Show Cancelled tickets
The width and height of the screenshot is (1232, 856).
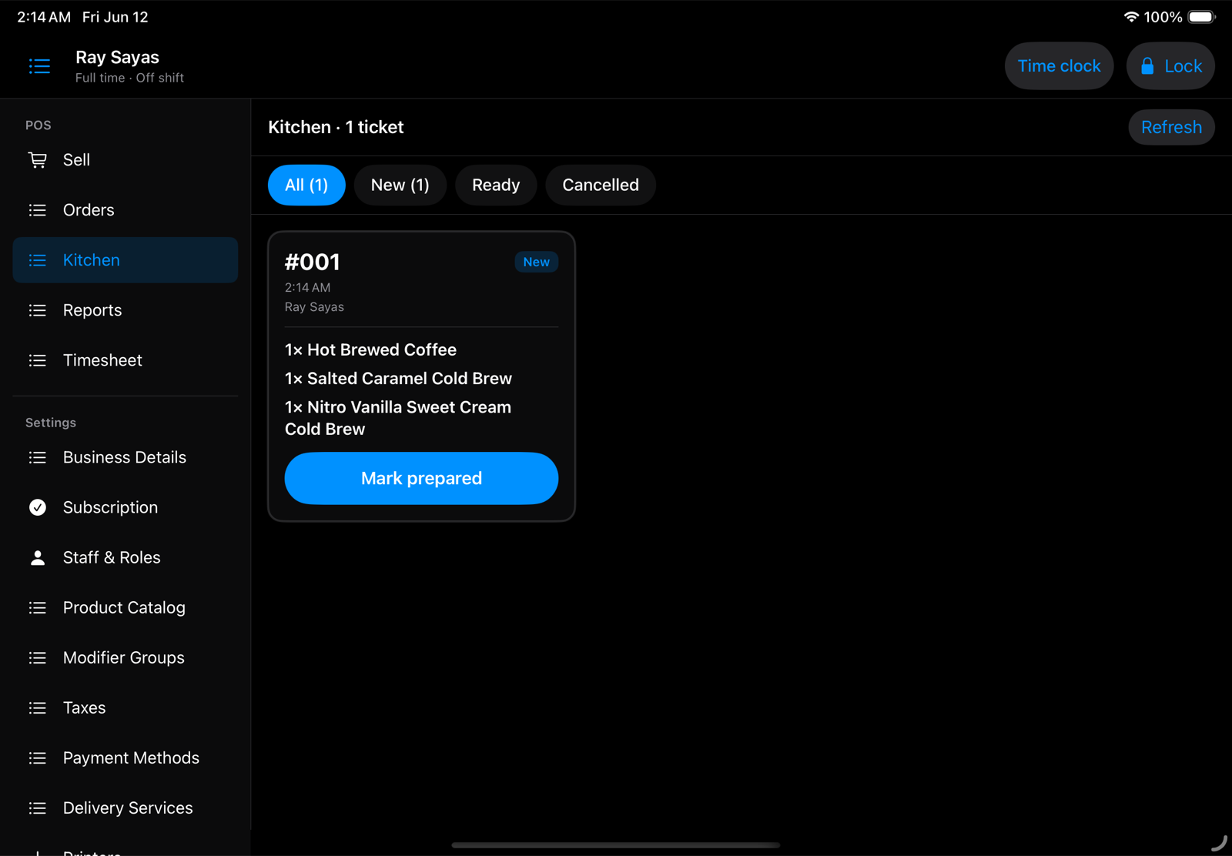tap(601, 185)
